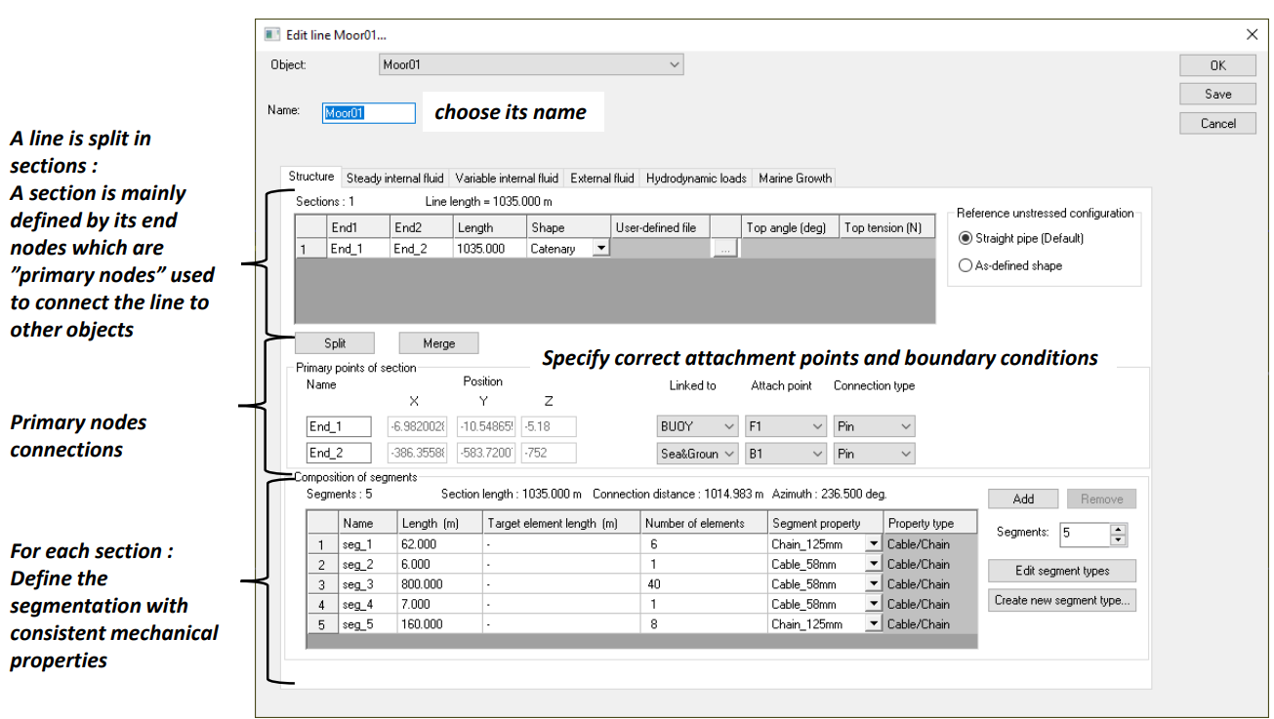Open the Marine Growth tab
Screen dimensions: 1274x719
click(x=795, y=179)
